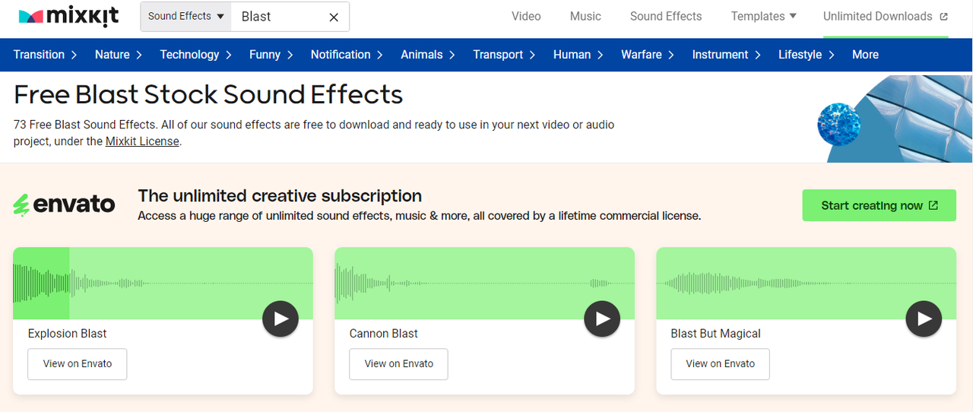Click the Cannon Blast title

[x=384, y=333]
